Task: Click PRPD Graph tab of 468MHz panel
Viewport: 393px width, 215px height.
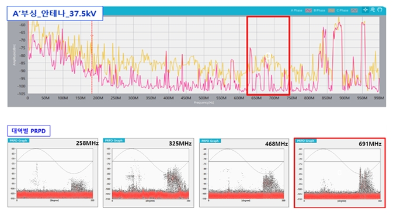Action: (210, 141)
